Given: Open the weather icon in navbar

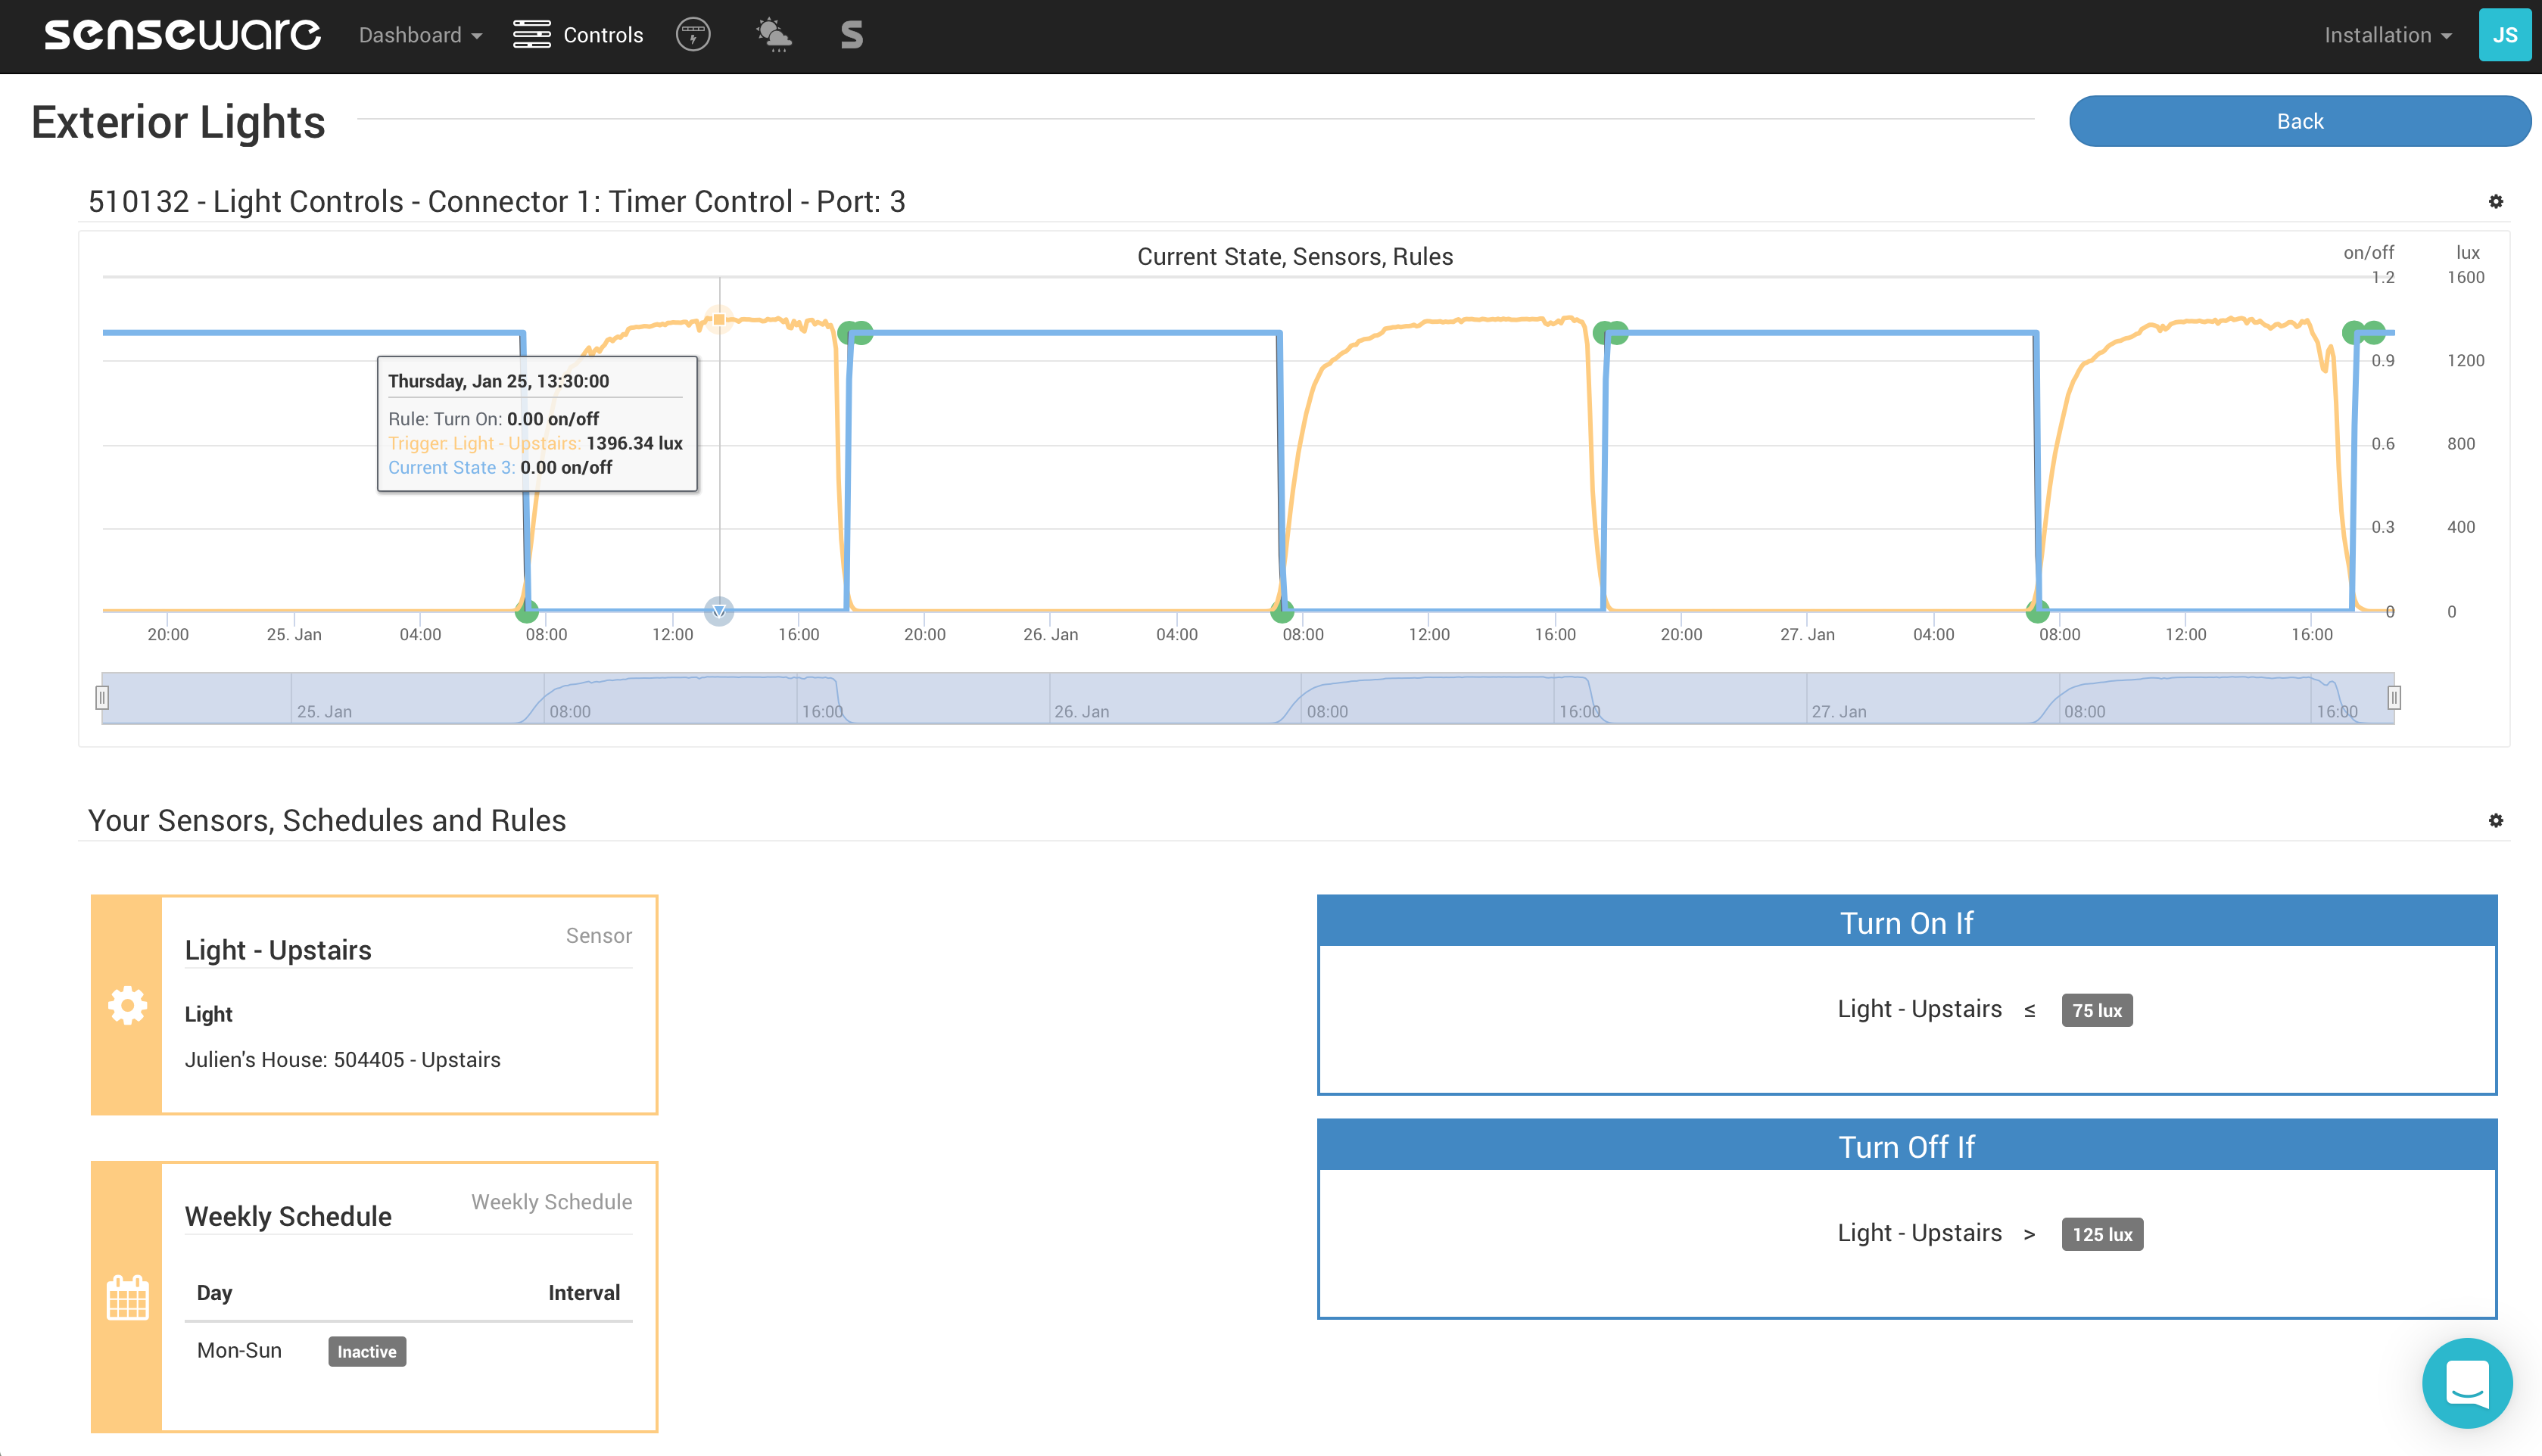Looking at the screenshot, I should click(774, 35).
